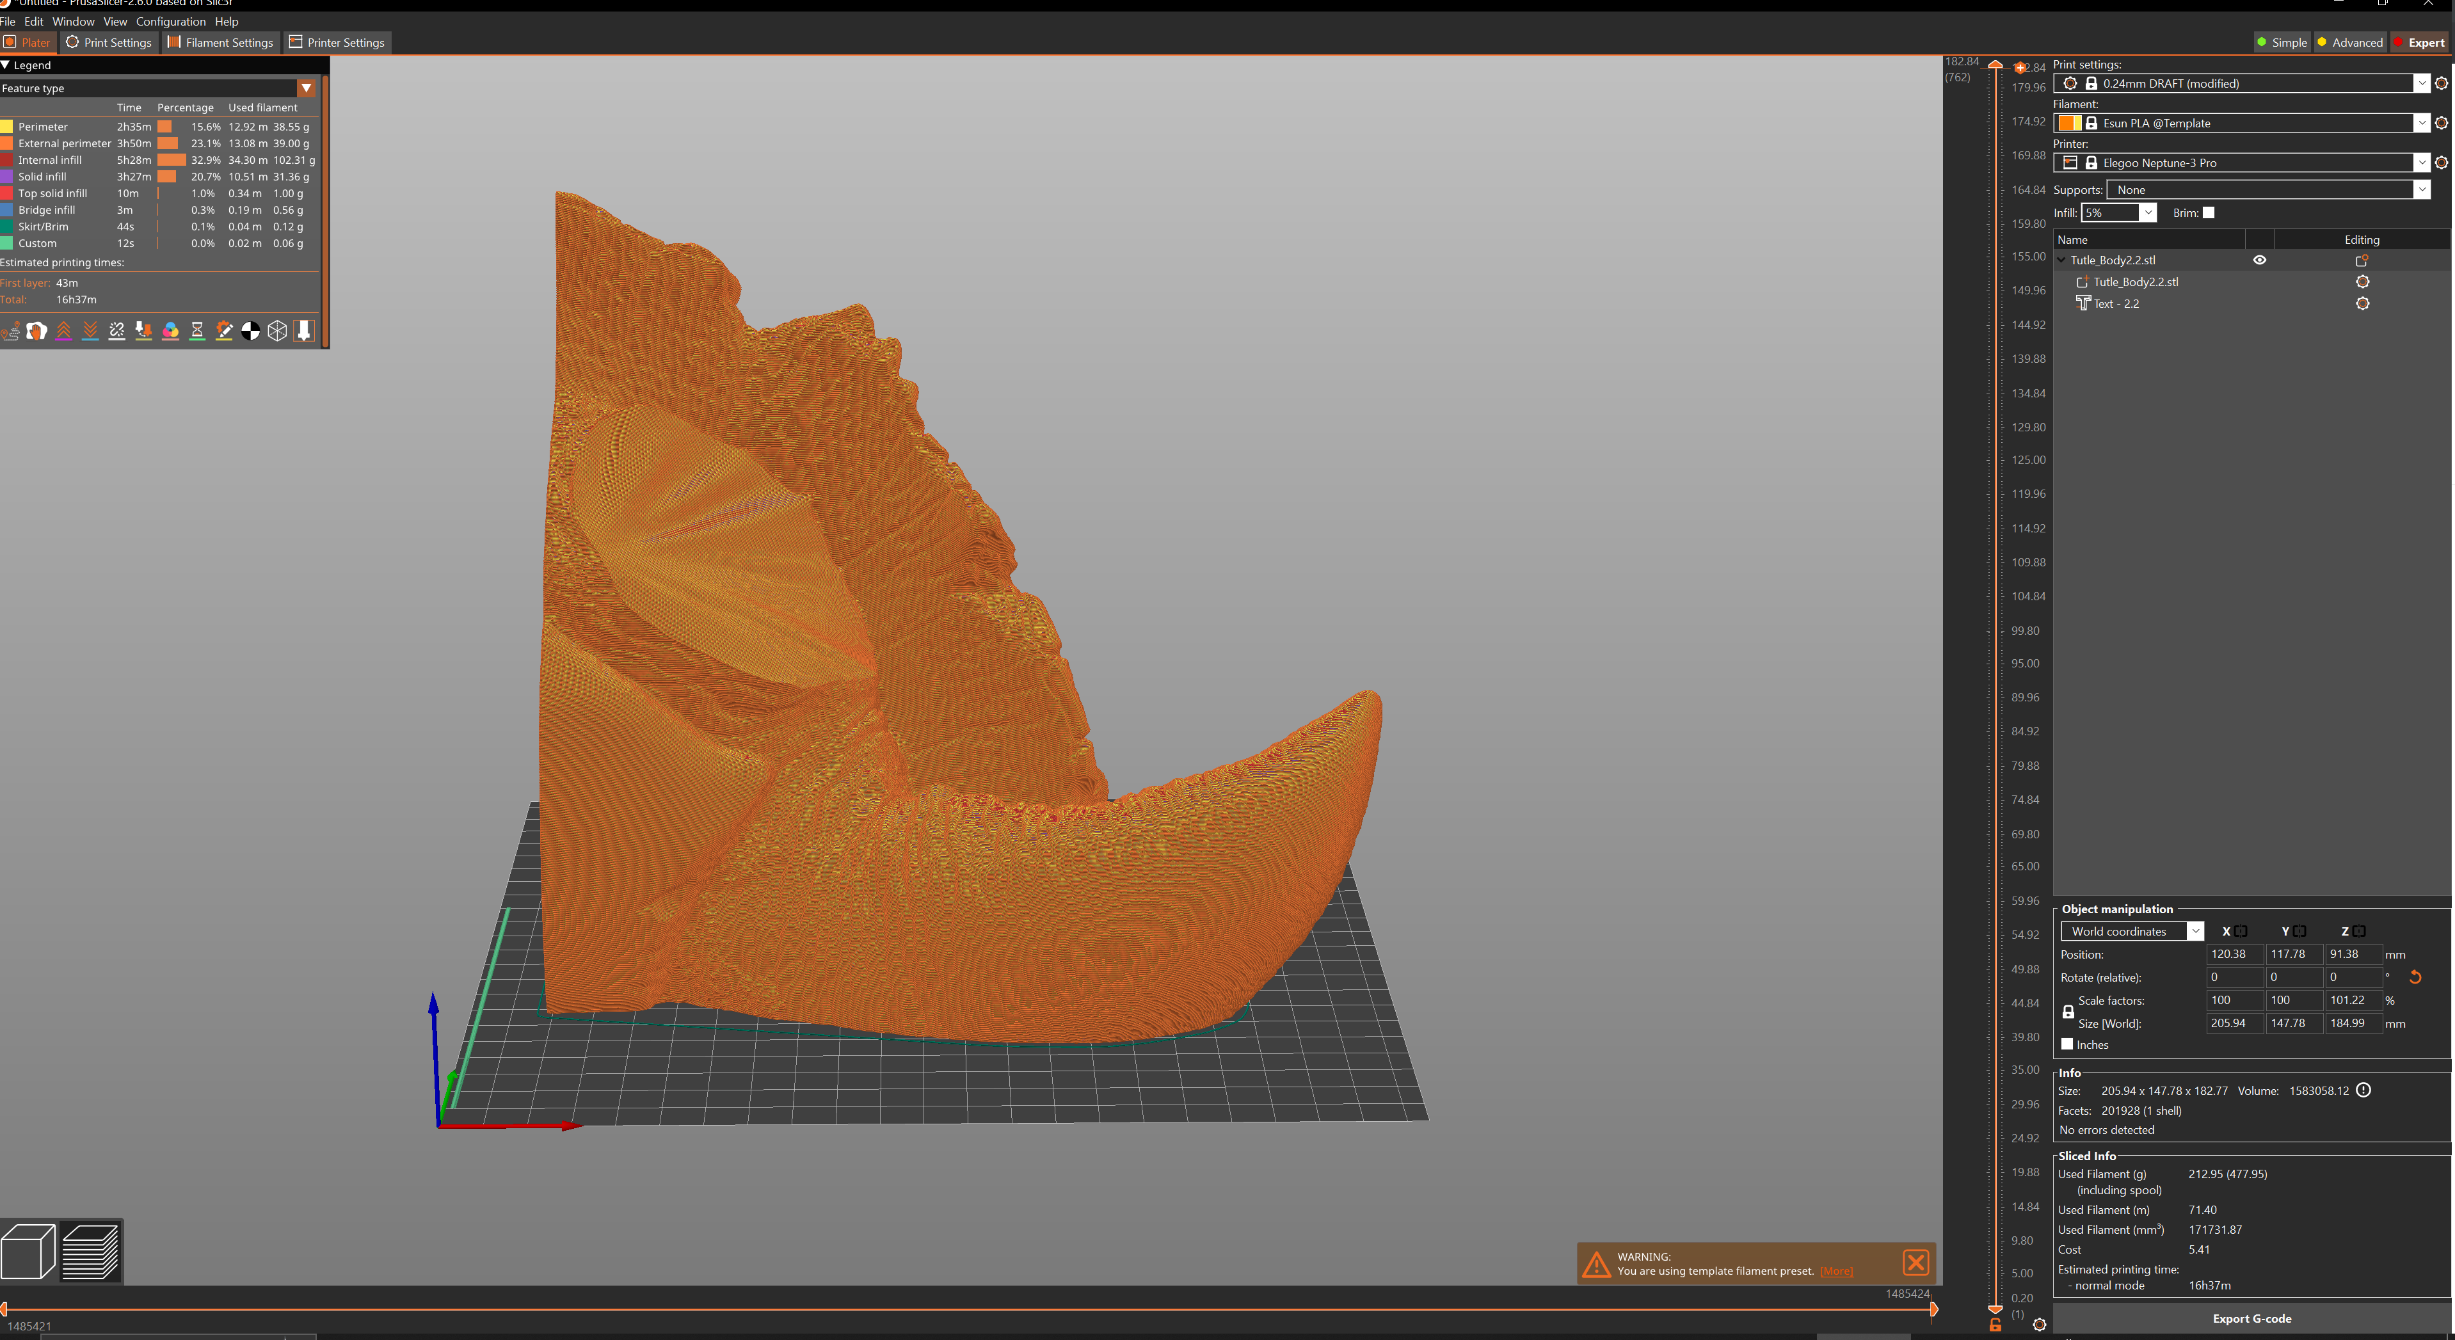The image size is (2455, 1340).
Task: Toggle wipe moves visibility hand icon
Action: (37, 331)
